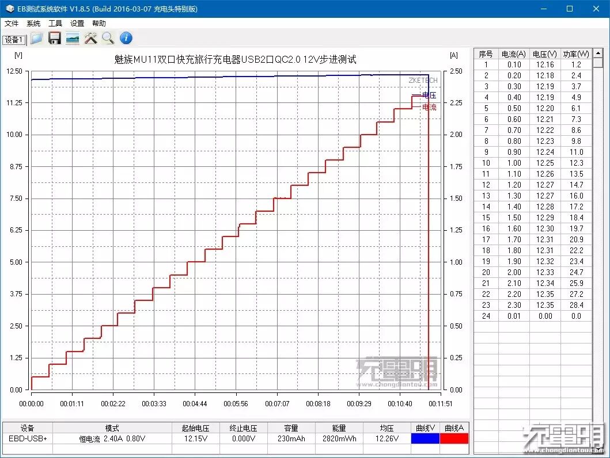Click the 设备 header in bottom table
Image resolution: width=610 pixels, height=458 pixels.
(x=27, y=428)
